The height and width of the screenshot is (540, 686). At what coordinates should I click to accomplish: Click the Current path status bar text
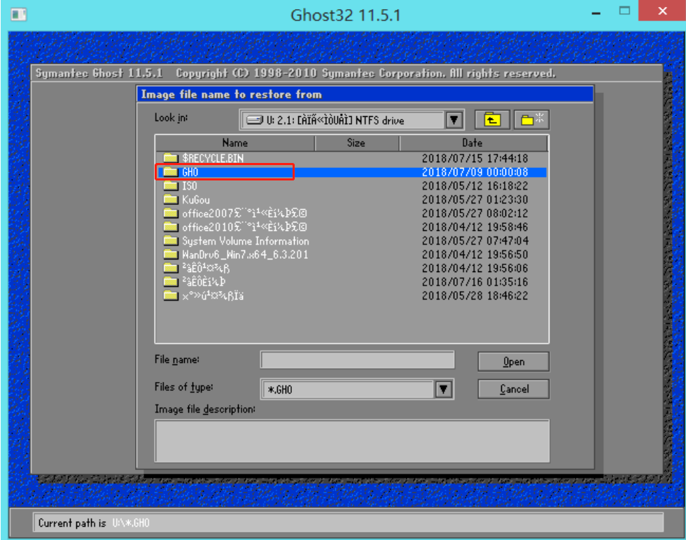click(94, 523)
